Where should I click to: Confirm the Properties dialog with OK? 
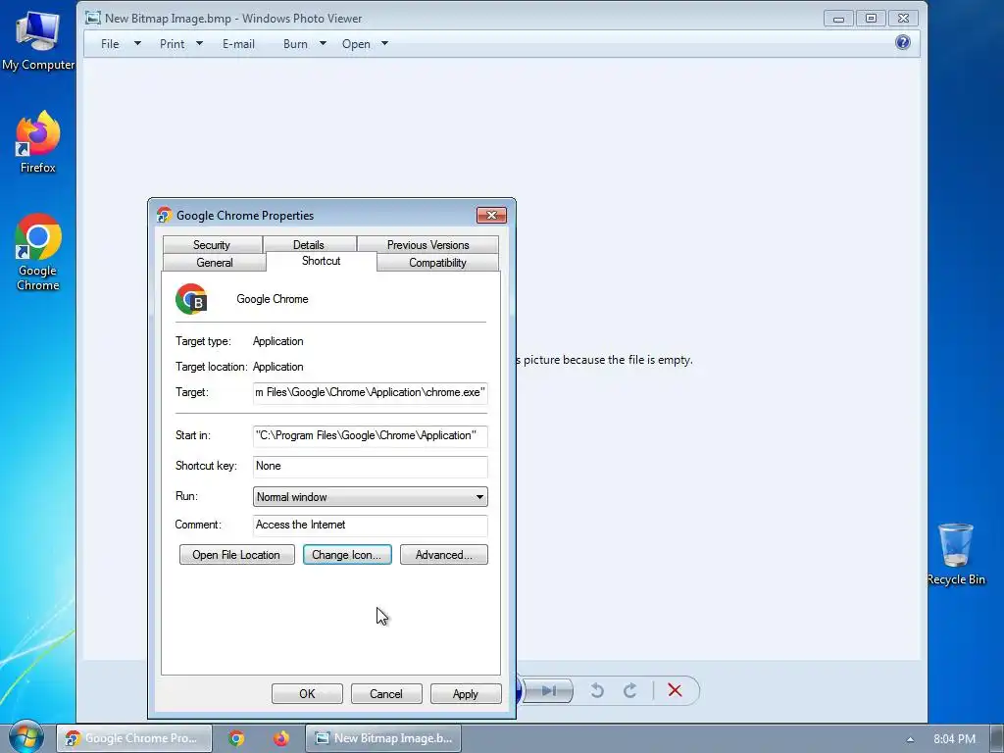coord(307,693)
